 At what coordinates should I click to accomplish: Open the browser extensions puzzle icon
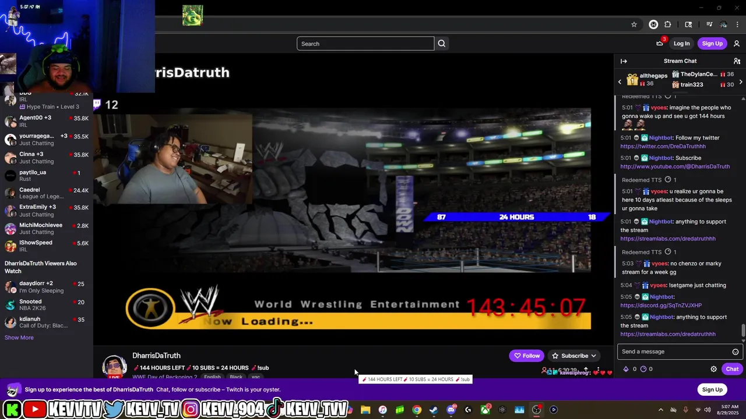[668, 24]
